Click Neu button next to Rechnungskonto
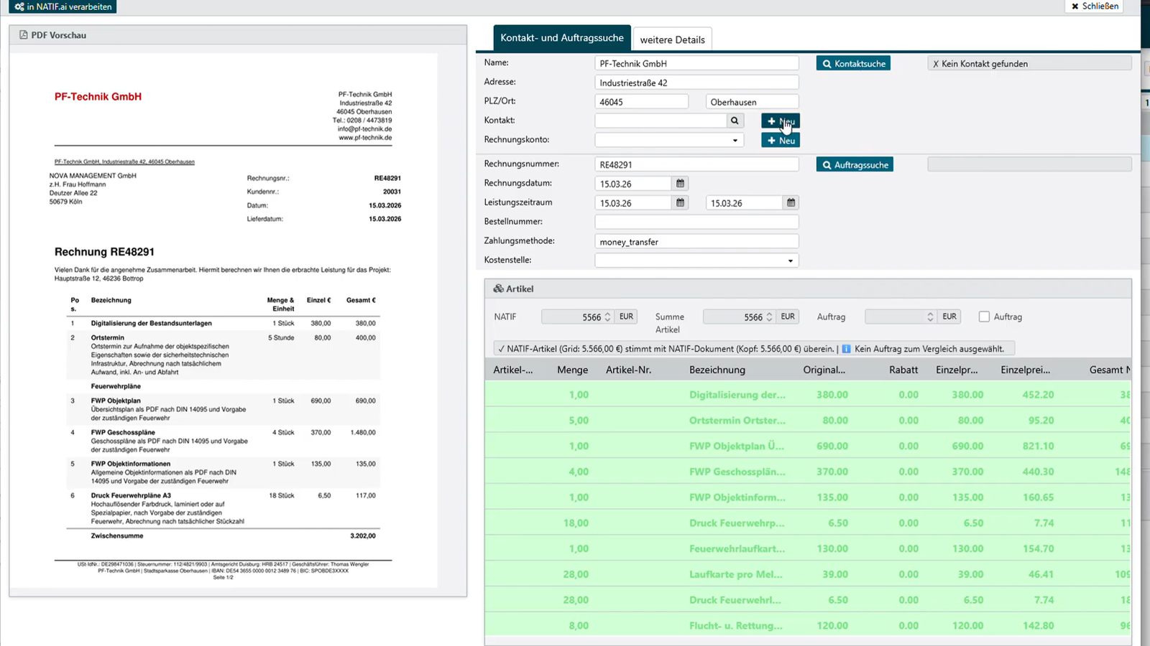The width and height of the screenshot is (1150, 646). tap(781, 140)
